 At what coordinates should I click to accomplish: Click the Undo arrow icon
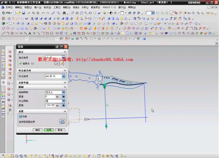pos(43,13)
